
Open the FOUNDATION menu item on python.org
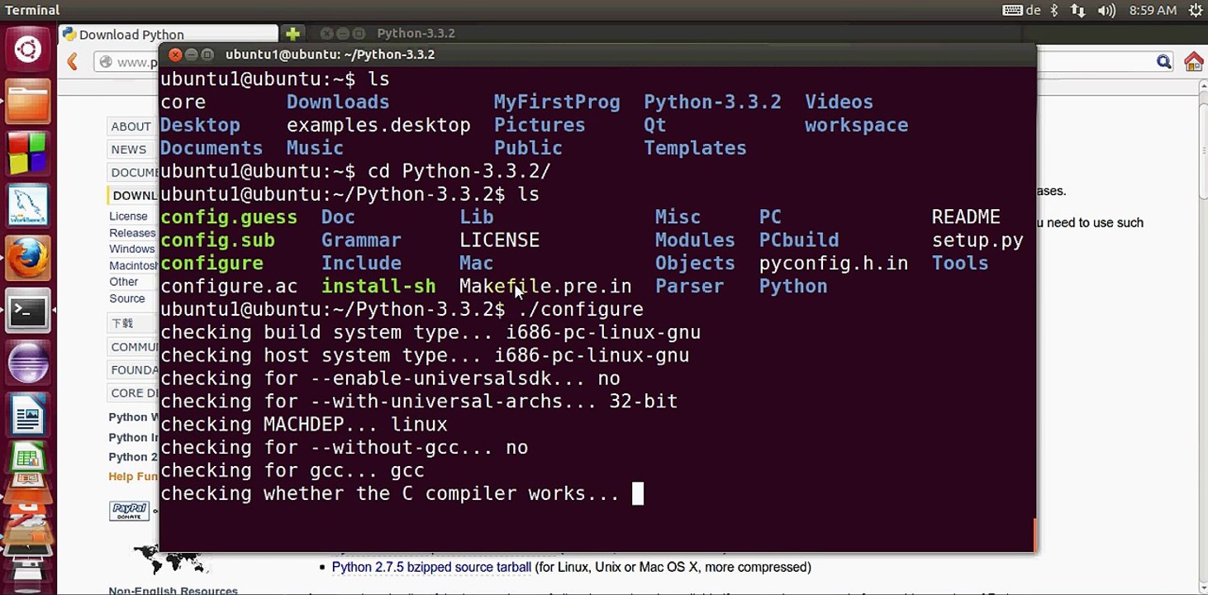pos(134,370)
